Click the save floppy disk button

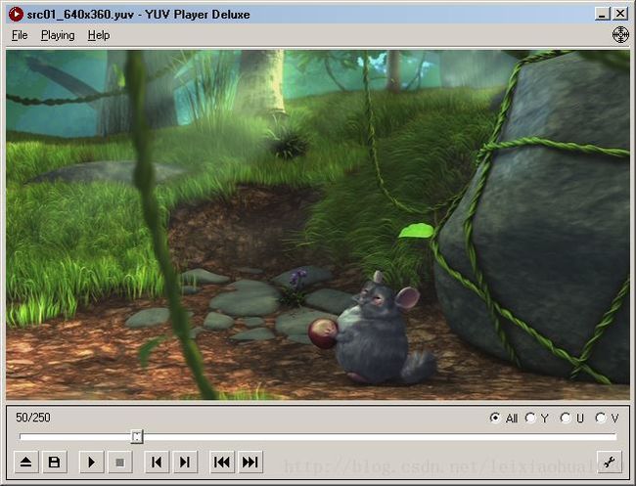pos(55,462)
